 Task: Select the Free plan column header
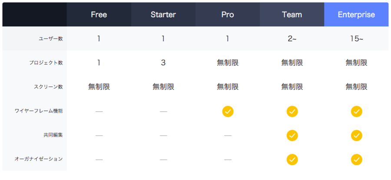(x=99, y=14)
